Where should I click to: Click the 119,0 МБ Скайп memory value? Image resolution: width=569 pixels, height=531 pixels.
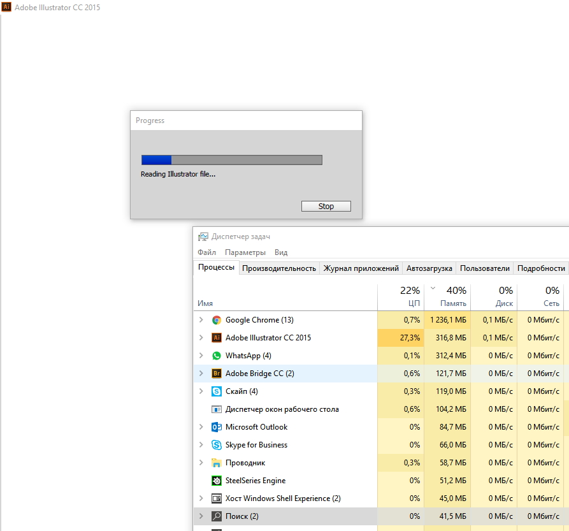pos(451,391)
